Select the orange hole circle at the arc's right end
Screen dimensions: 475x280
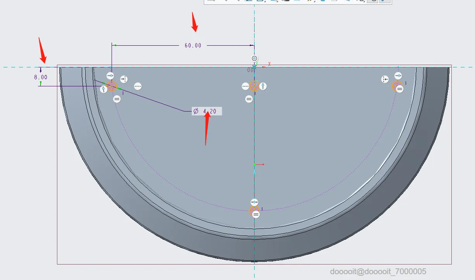point(397,86)
